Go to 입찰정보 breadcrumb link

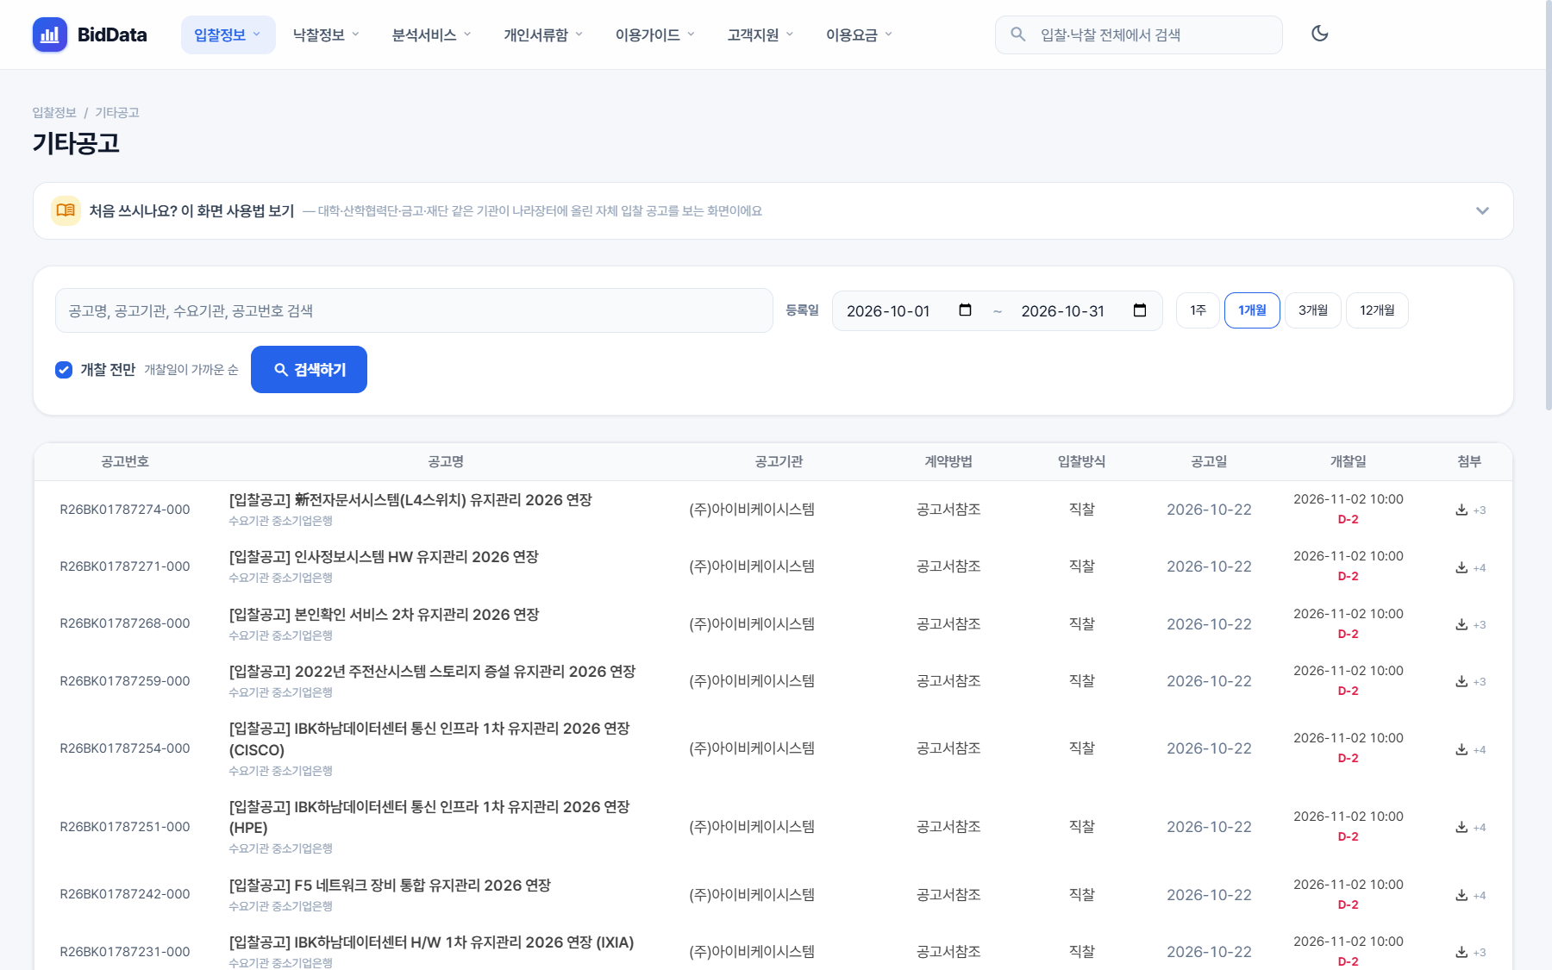click(54, 113)
